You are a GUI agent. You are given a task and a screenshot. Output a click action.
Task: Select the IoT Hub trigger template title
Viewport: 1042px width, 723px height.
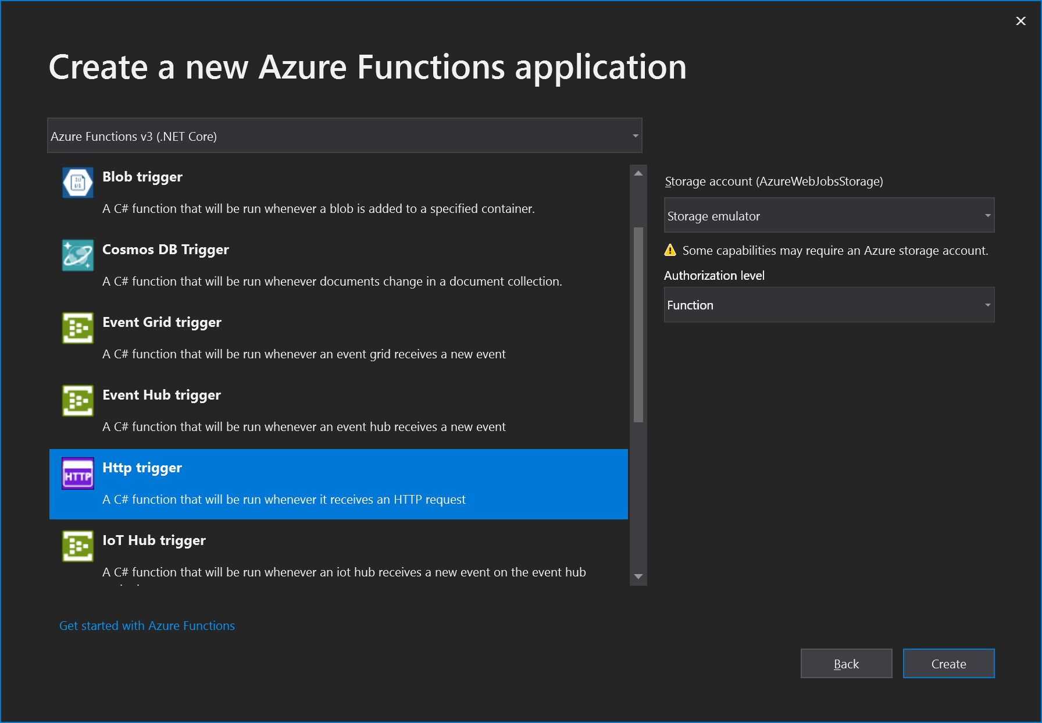[x=154, y=540]
